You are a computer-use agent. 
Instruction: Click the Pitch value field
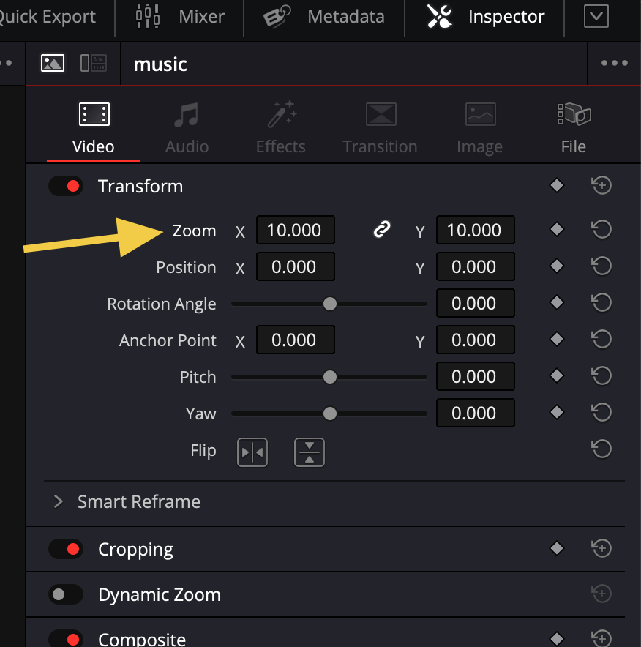tap(475, 376)
